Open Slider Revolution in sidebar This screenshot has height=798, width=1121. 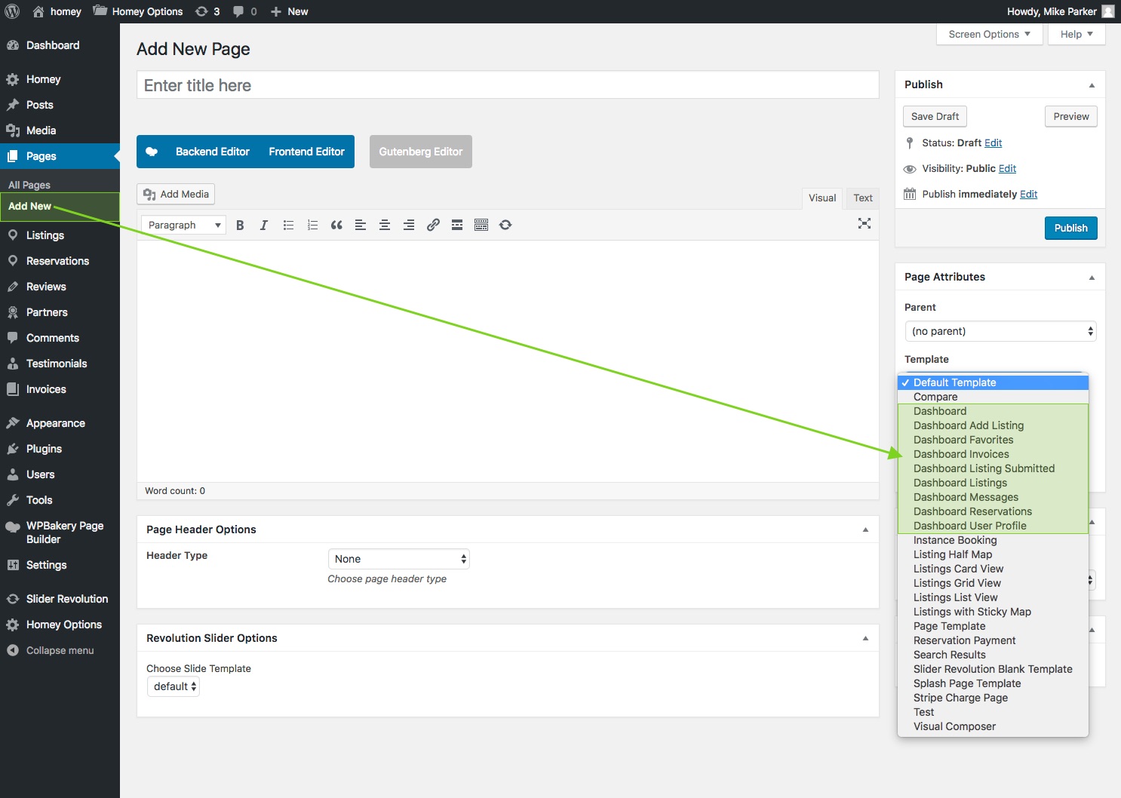tap(60, 599)
